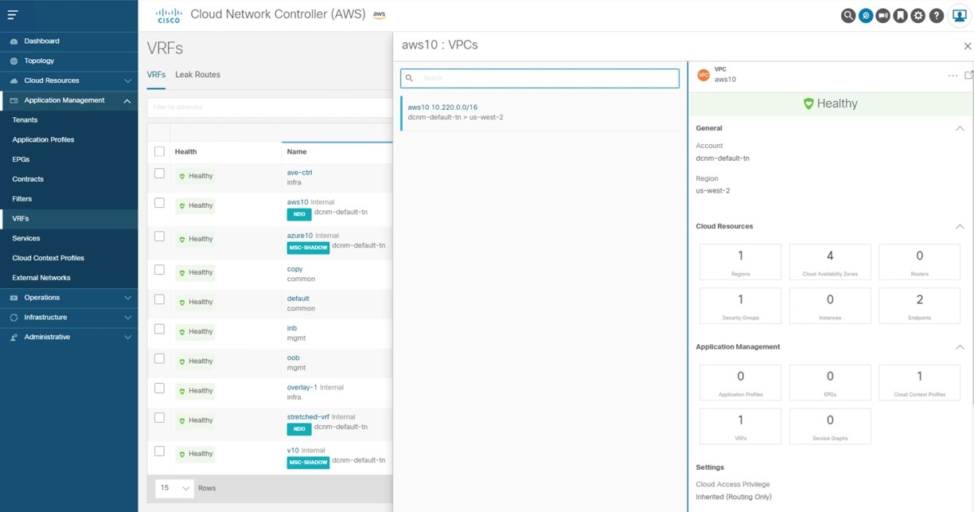The width and height of the screenshot is (974, 512).
Task: Click the Endpoints count tile
Action: tap(919, 306)
